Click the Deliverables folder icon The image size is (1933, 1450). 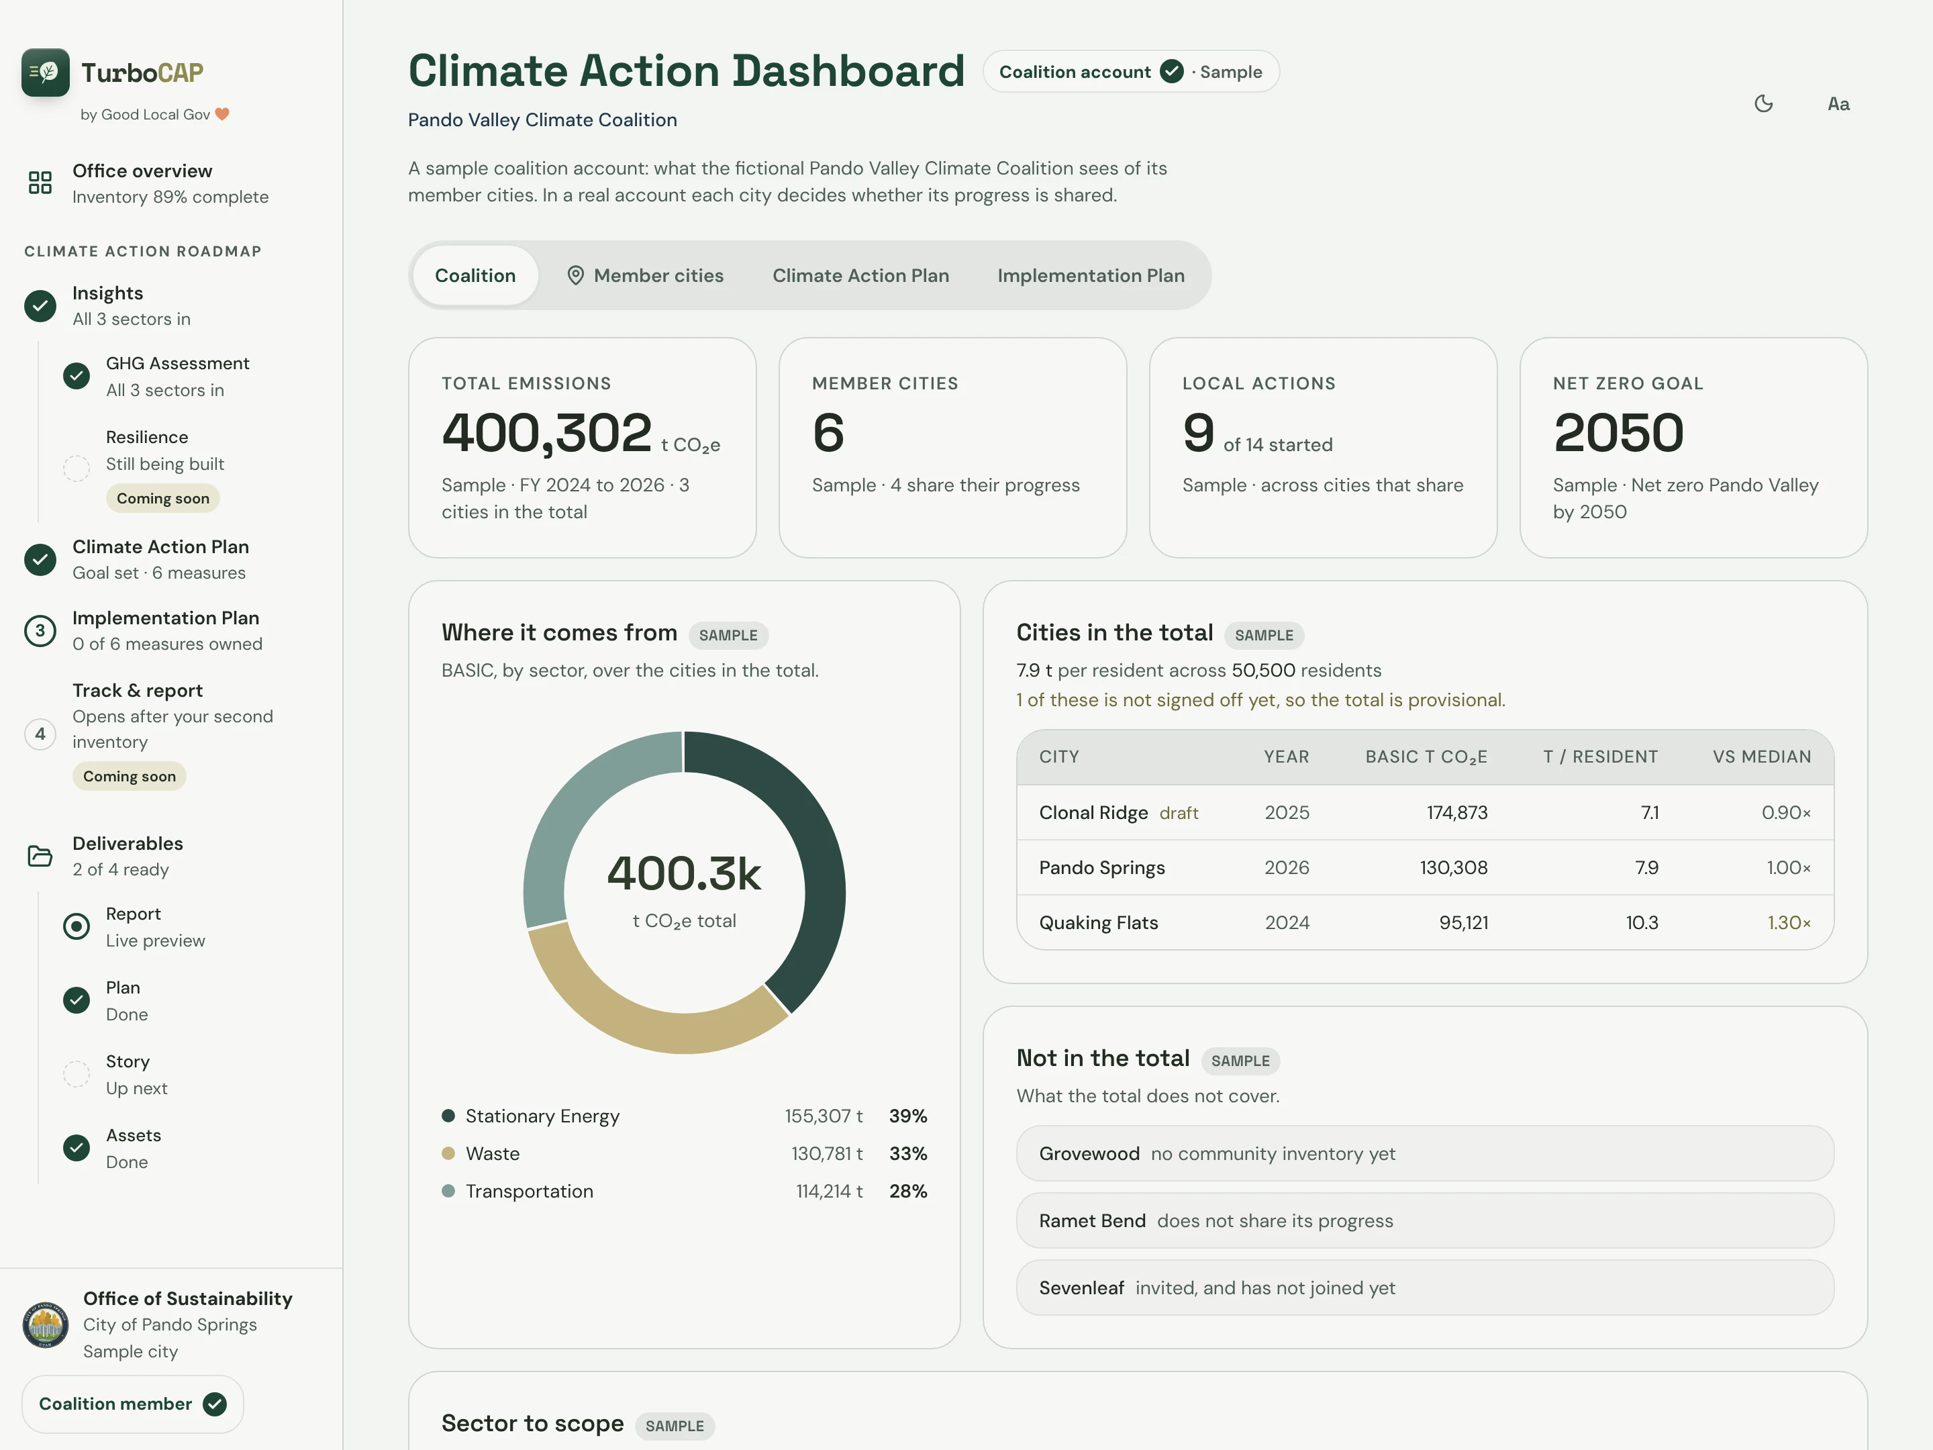[x=40, y=856]
